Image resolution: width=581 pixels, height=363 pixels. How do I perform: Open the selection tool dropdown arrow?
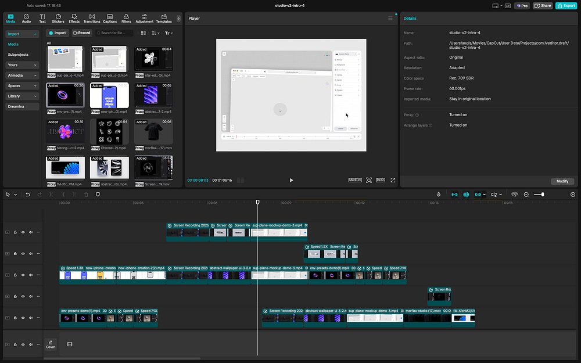(15, 195)
